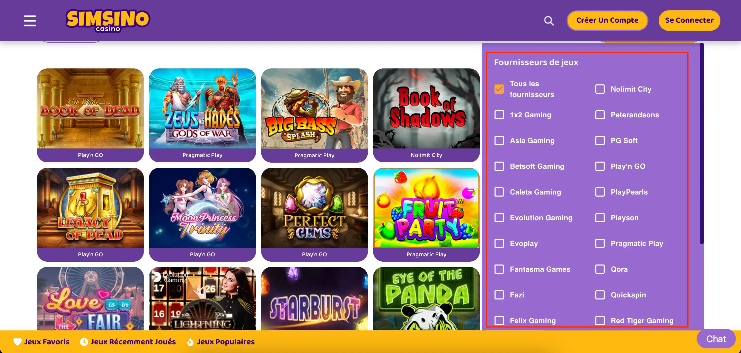Check the Playson provider
Image resolution: width=741 pixels, height=353 pixels.
tap(600, 217)
